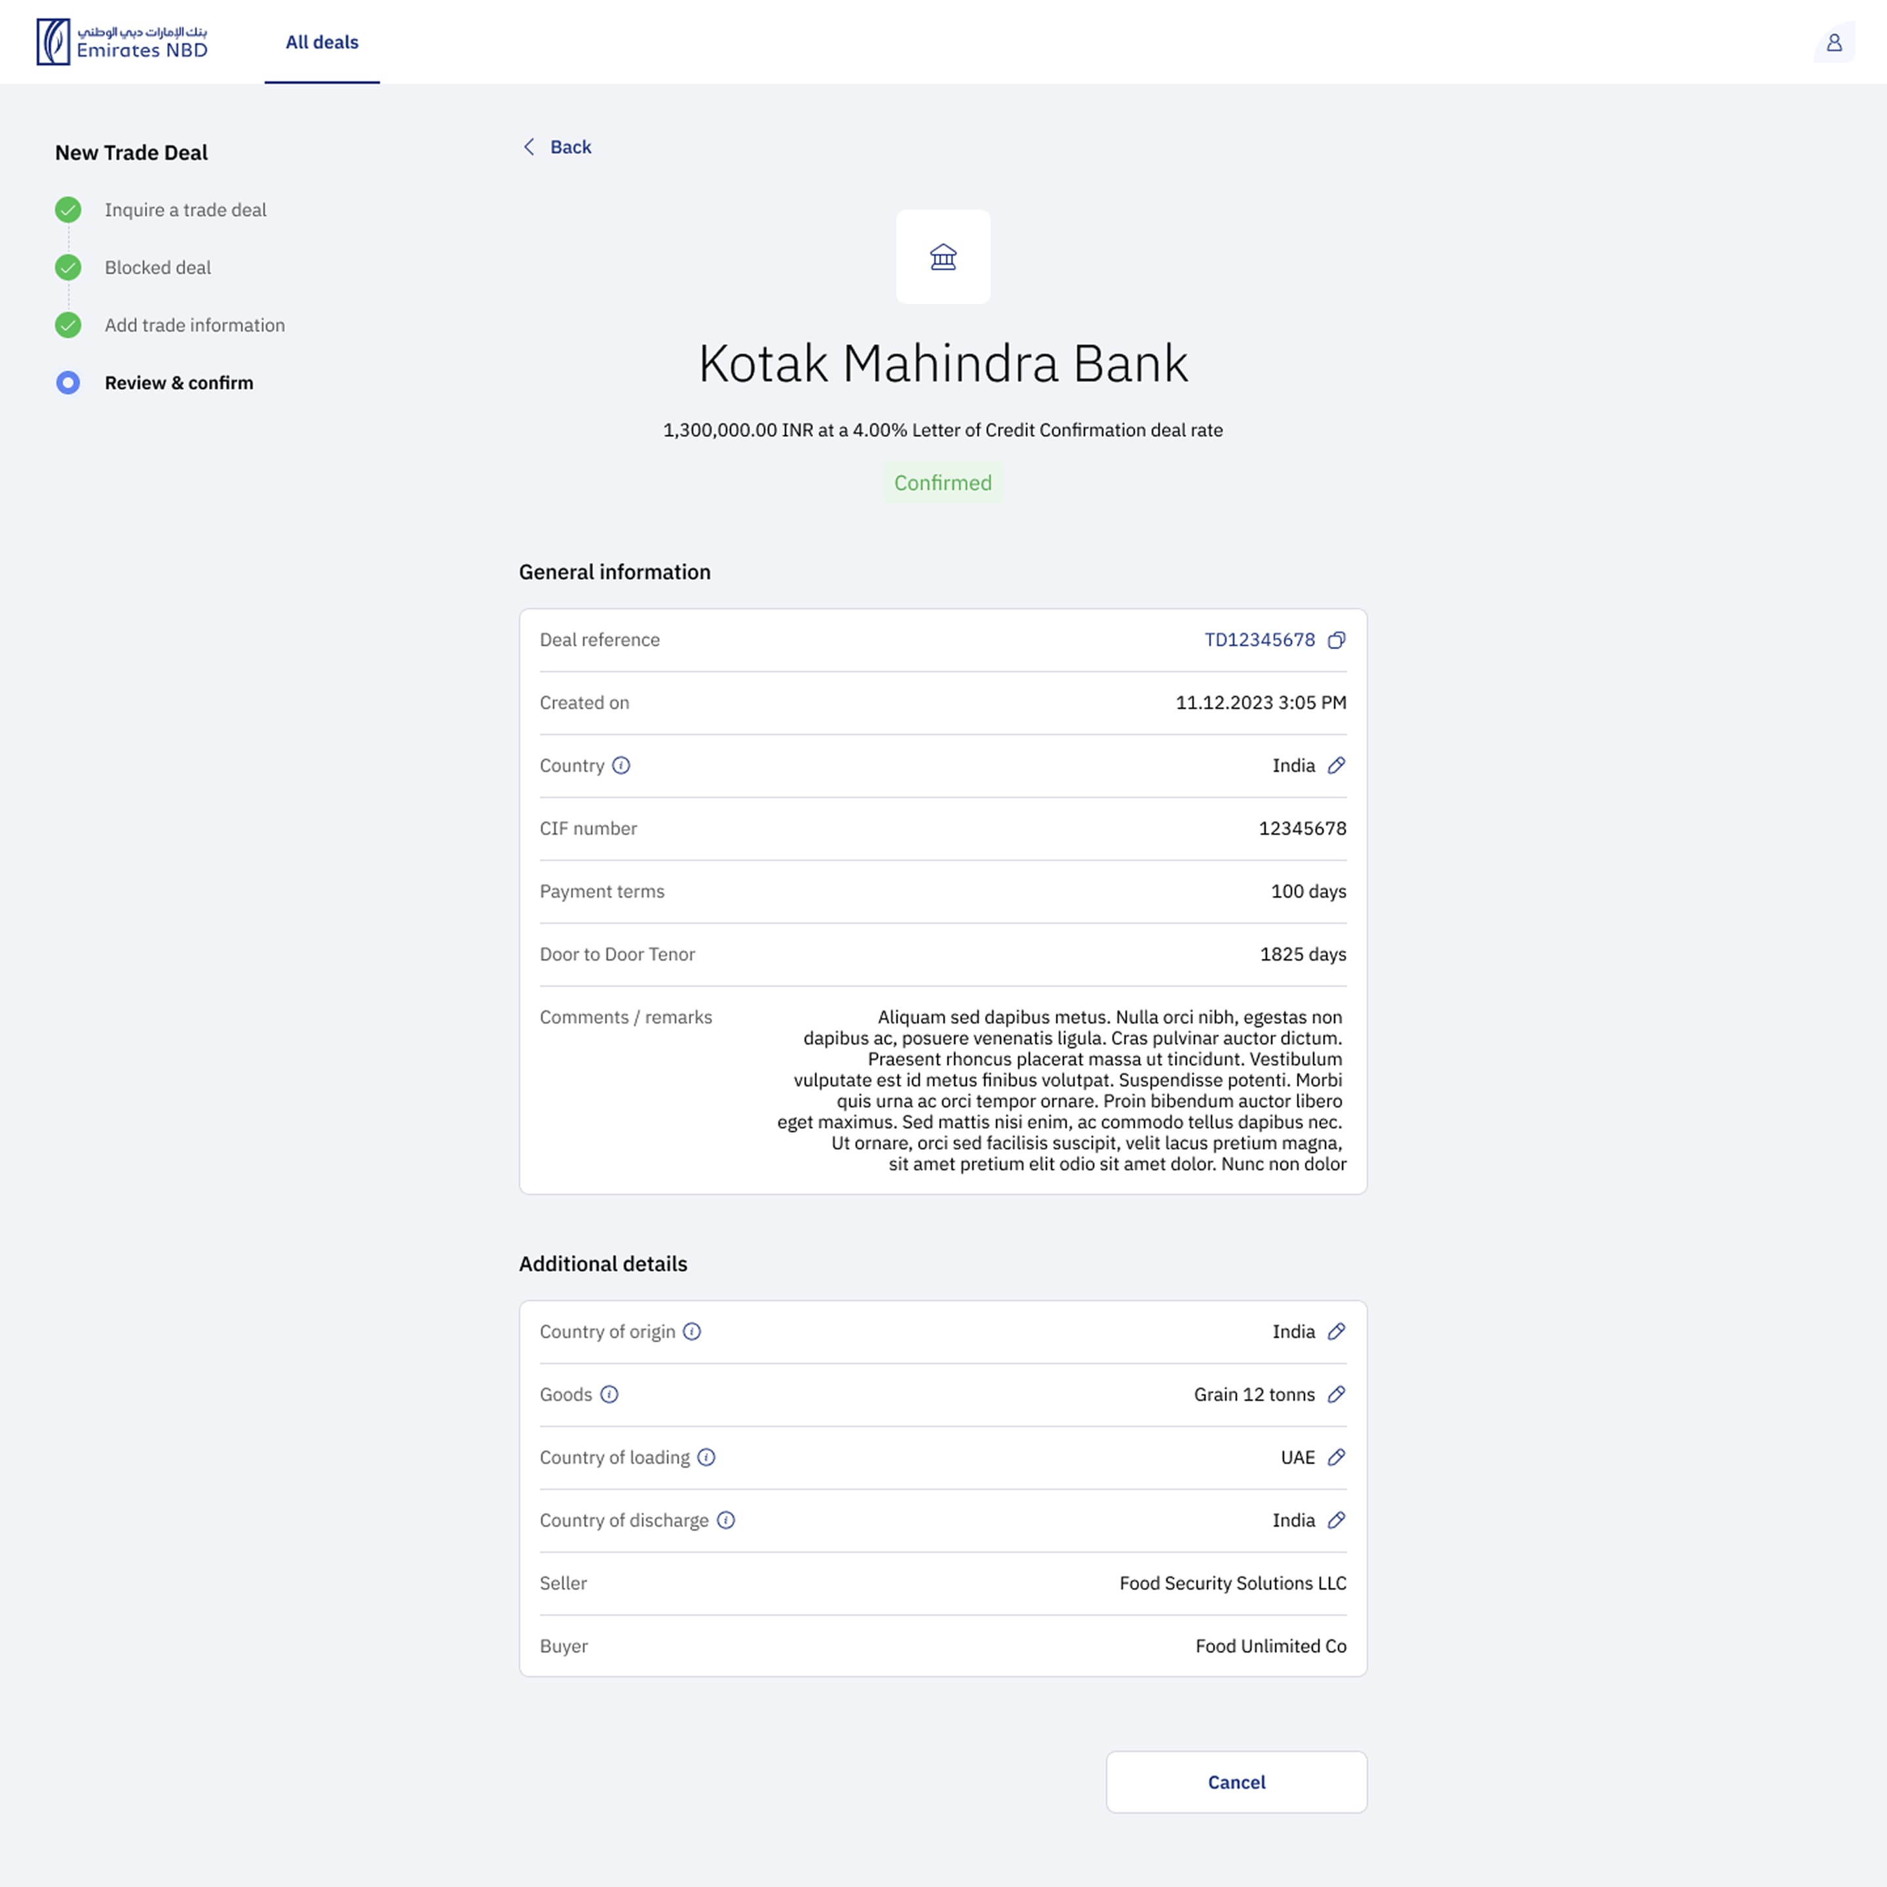Edit the Goods value pencil
The image size is (1887, 1887).
click(x=1336, y=1395)
